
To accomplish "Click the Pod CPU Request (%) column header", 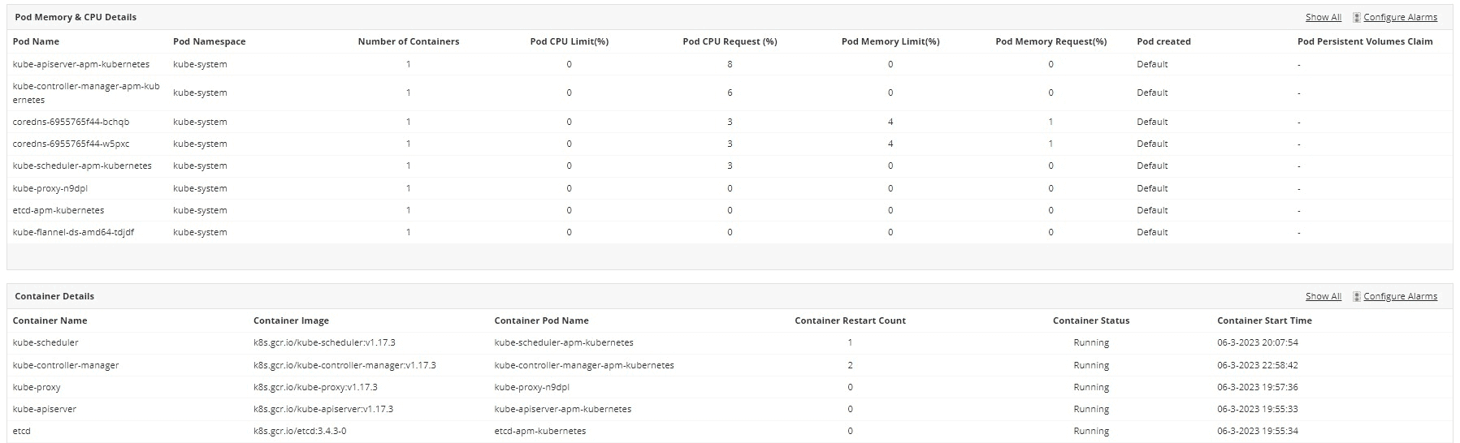I will tap(730, 41).
